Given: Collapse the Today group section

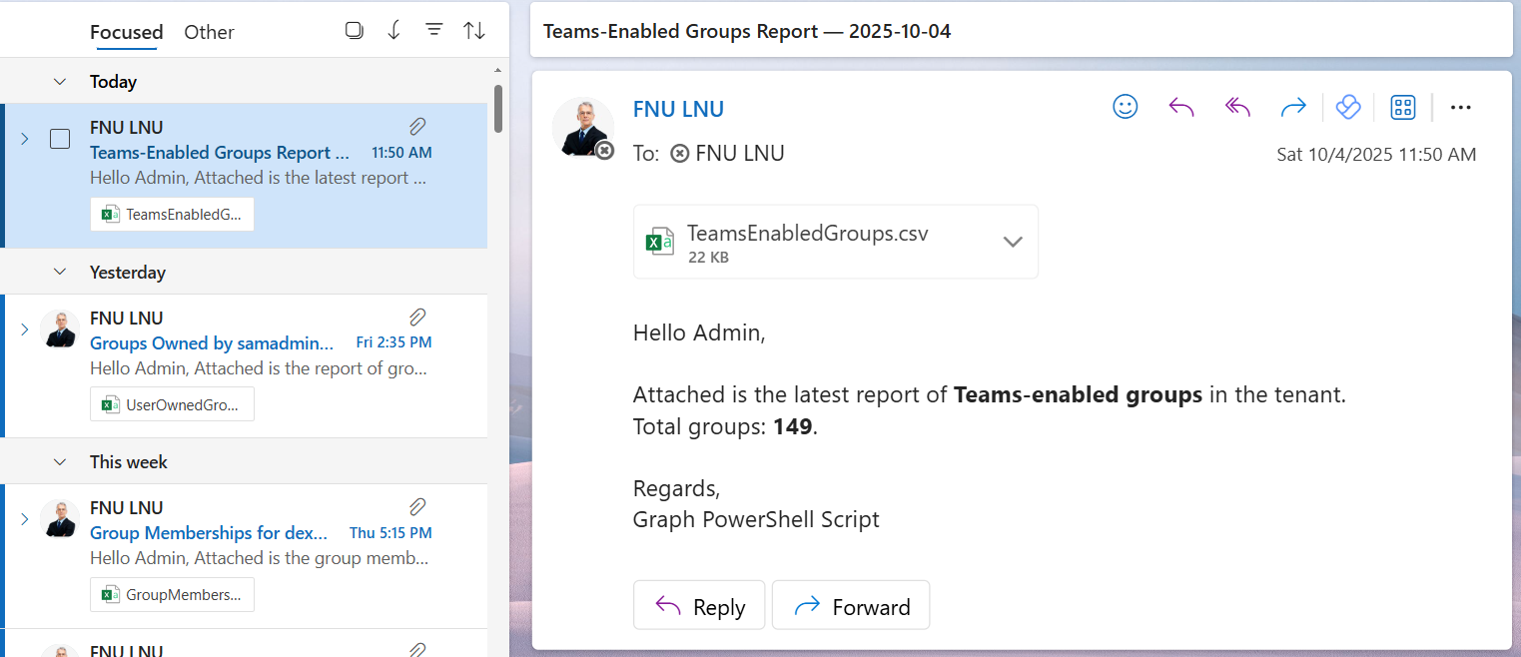Looking at the screenshot, I should pos(60,82).
